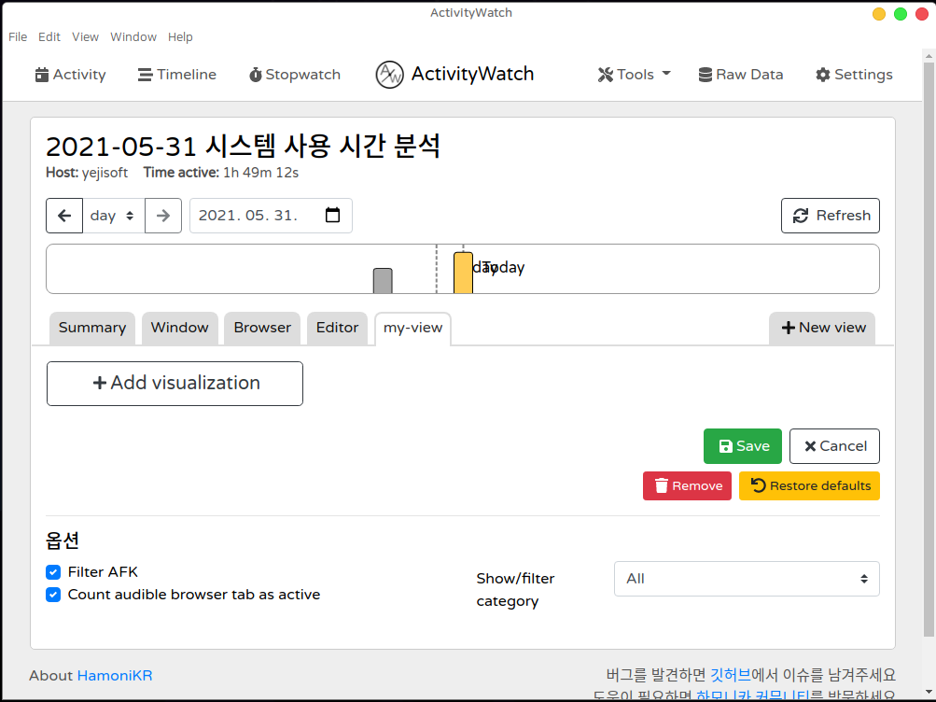Open Show/filter category dropdown set to All

click(x=746, y=579)
